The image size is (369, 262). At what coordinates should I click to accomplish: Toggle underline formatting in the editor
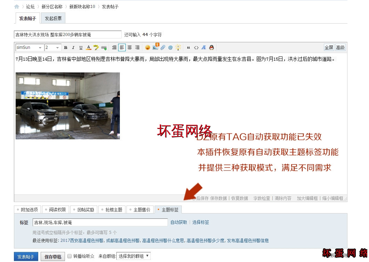pos(81,48)
